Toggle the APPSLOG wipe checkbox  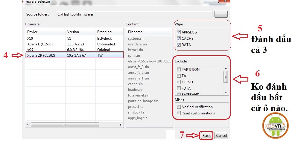(179, 32)
